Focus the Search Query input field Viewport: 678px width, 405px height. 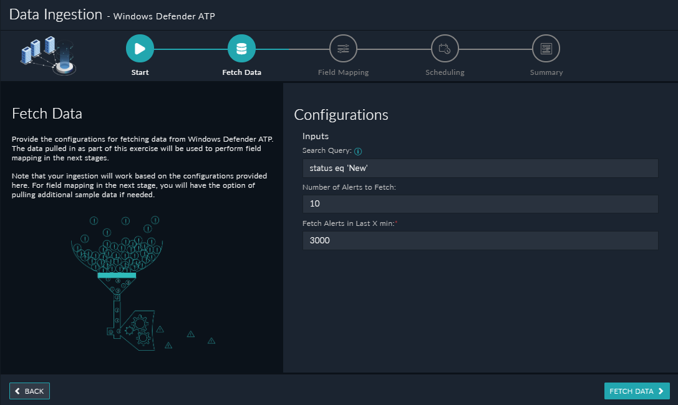tap(480, 168)
